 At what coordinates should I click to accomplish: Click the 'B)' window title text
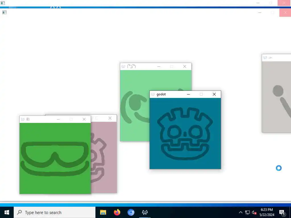[28, 119]
